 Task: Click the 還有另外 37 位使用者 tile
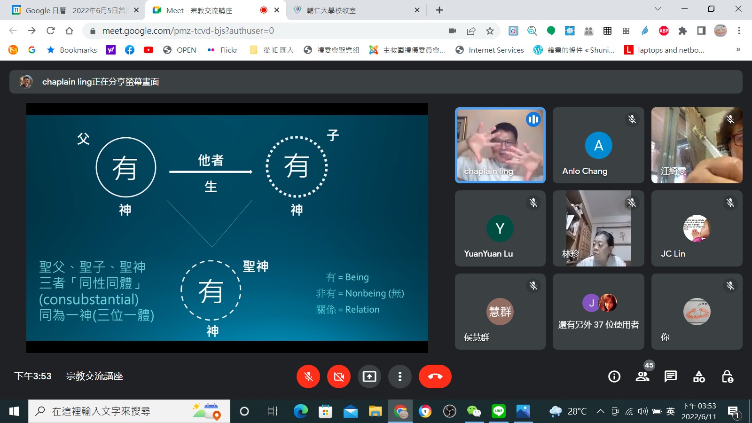598,312
